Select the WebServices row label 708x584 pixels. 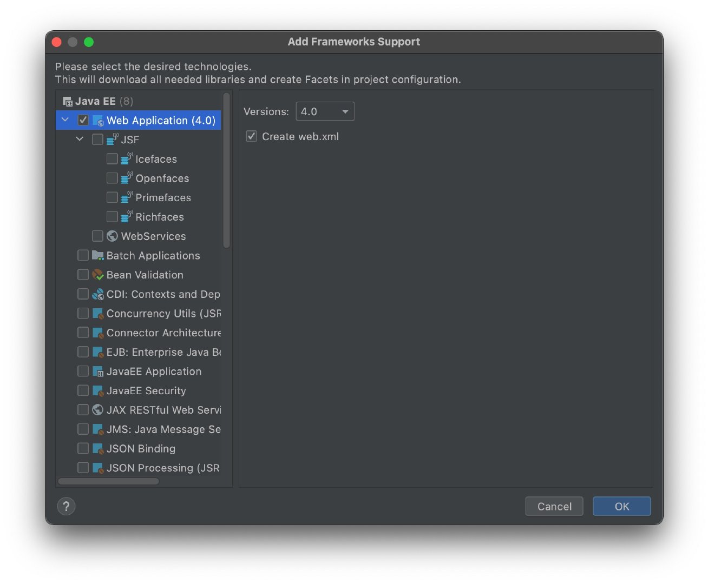coord(154,236)
